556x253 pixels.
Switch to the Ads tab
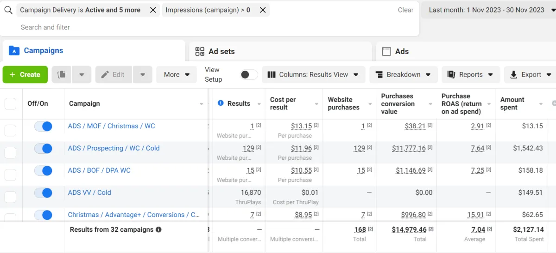pos(402,51)
